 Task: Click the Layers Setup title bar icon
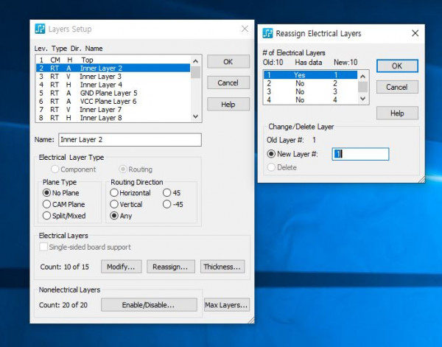point(40,29)
